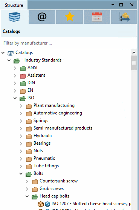This screenshot has height=210, width=139.
Task: Click the ISO 1207 3D box icon
Action: pos(41,204)
